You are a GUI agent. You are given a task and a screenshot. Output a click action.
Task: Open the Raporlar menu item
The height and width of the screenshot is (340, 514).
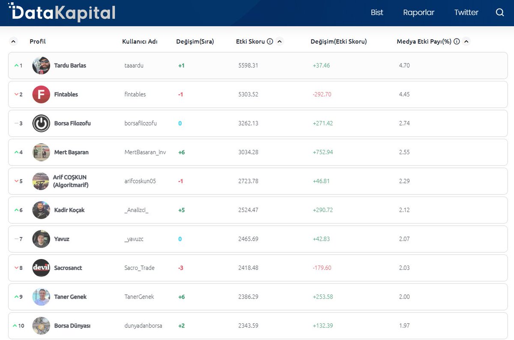click(418, 12)
